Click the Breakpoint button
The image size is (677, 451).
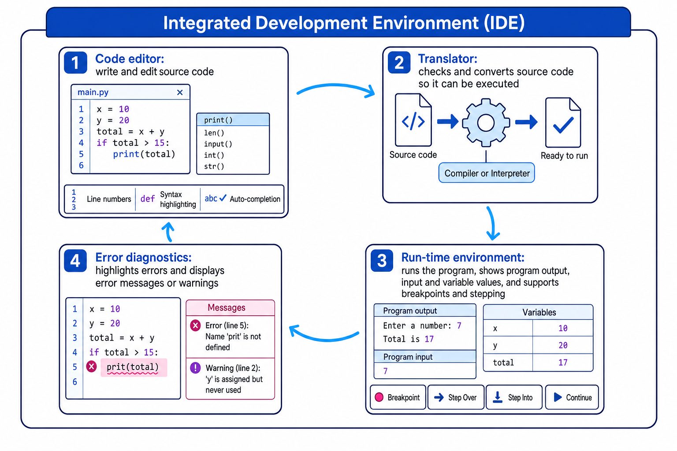398,397
